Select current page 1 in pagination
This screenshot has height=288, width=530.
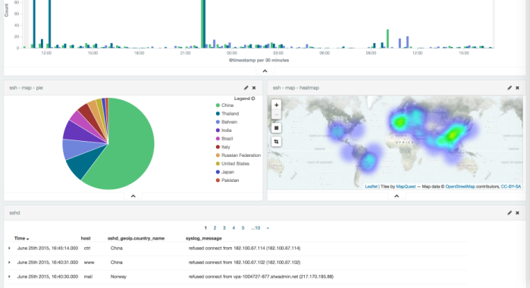(205, 228)
